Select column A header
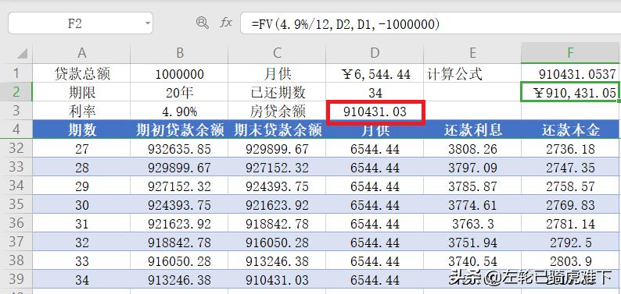 (81, 53)
